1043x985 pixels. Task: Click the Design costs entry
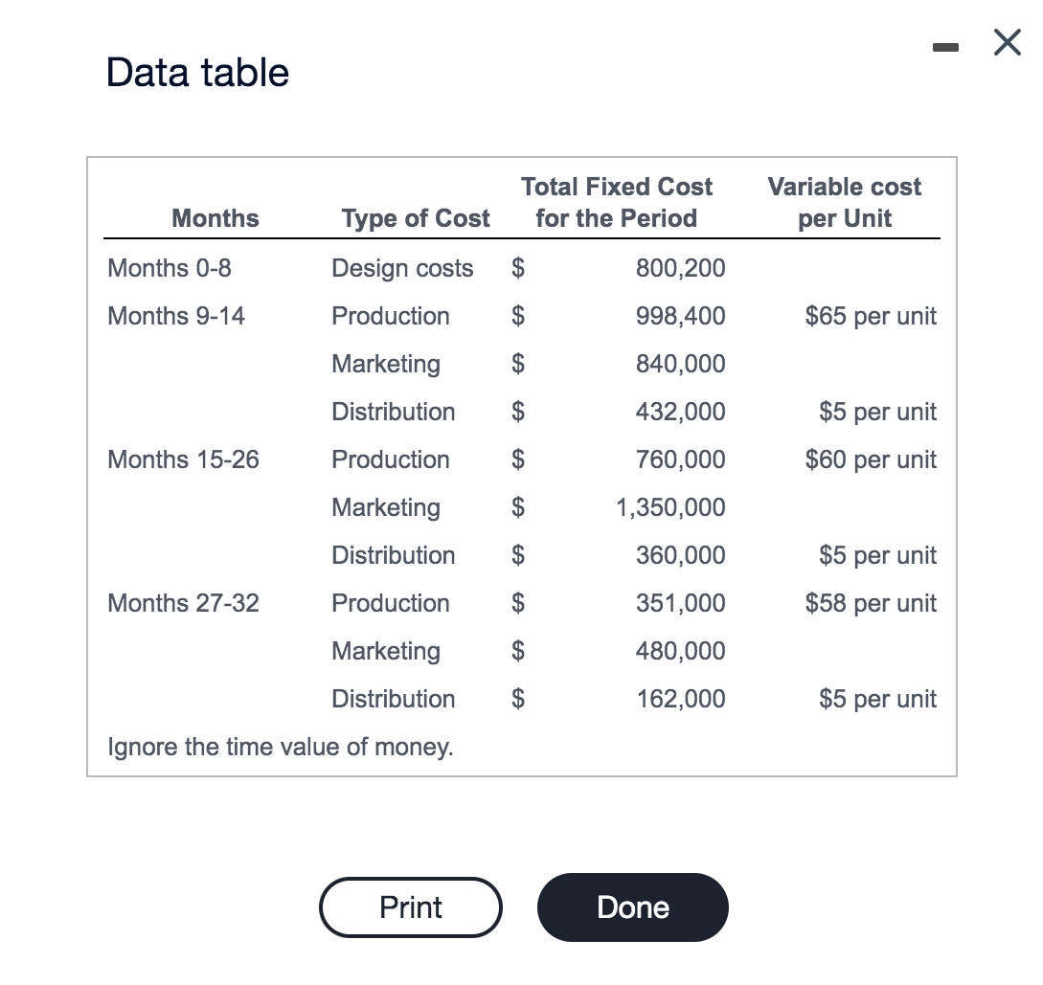pos(402,268)
